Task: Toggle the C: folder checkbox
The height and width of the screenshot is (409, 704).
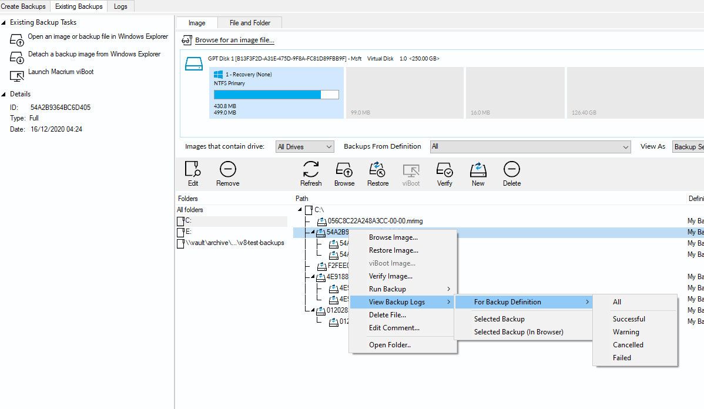Action: tap(180, 221)
